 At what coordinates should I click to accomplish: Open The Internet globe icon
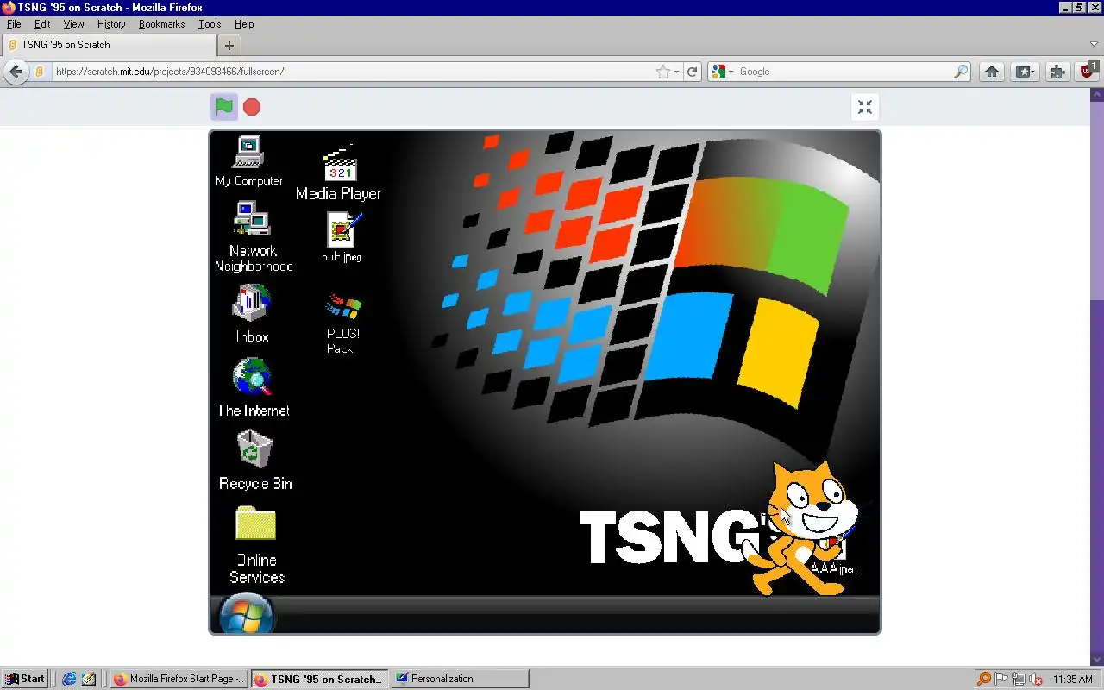click(253, 388)
